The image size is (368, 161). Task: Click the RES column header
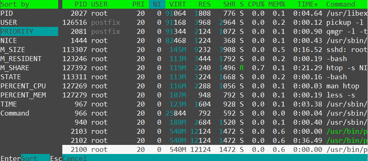point(204,4)
